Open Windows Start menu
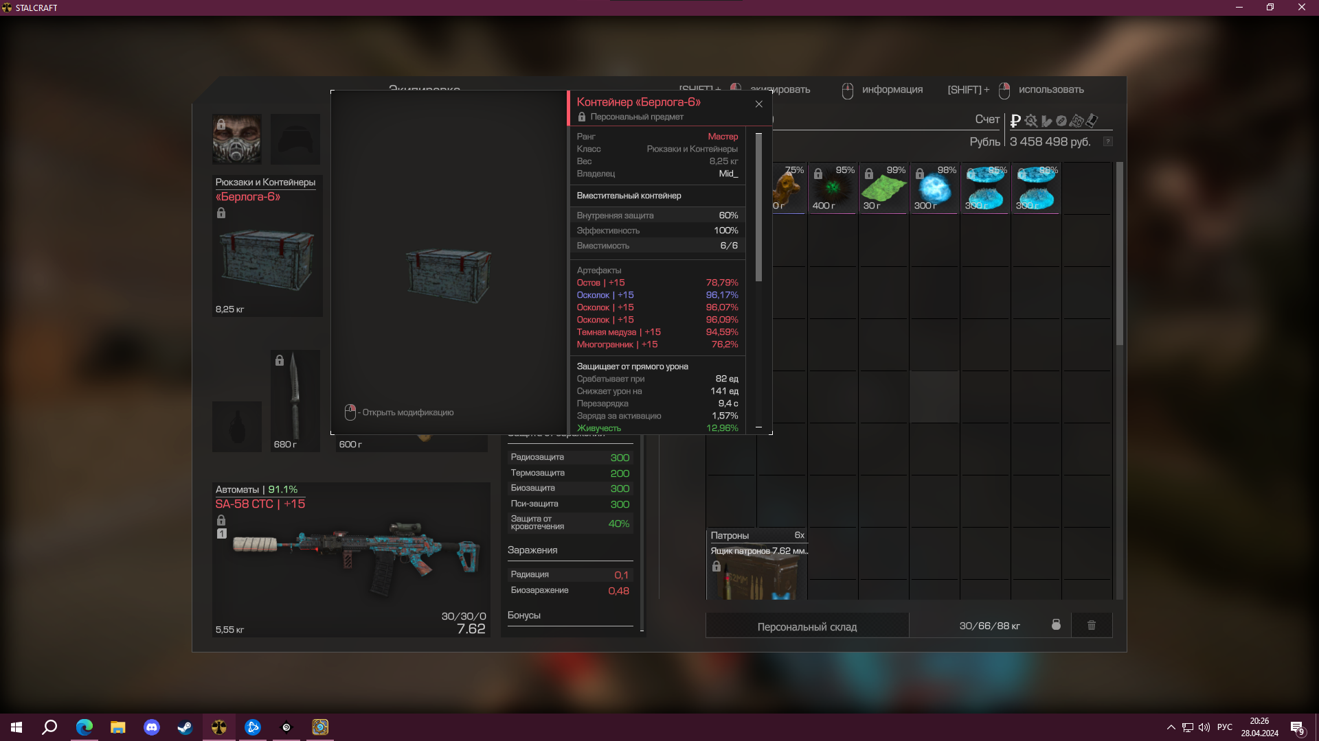1319x741 pixels. (x=16, y=727)
